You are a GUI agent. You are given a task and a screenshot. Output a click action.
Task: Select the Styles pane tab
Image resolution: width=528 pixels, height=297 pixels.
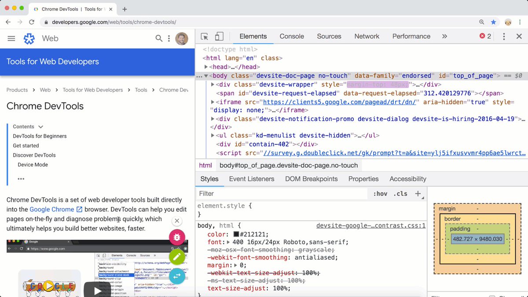pyautogui.click(x=209, y=179)
